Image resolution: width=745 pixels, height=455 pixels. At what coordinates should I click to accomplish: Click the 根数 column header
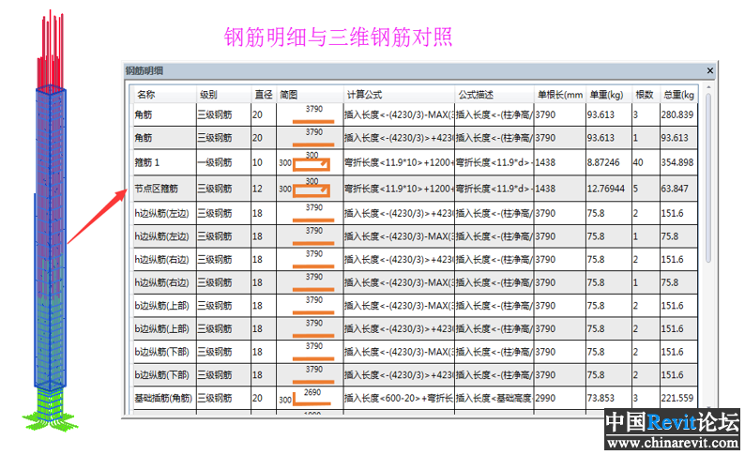(x=646, y=95)
